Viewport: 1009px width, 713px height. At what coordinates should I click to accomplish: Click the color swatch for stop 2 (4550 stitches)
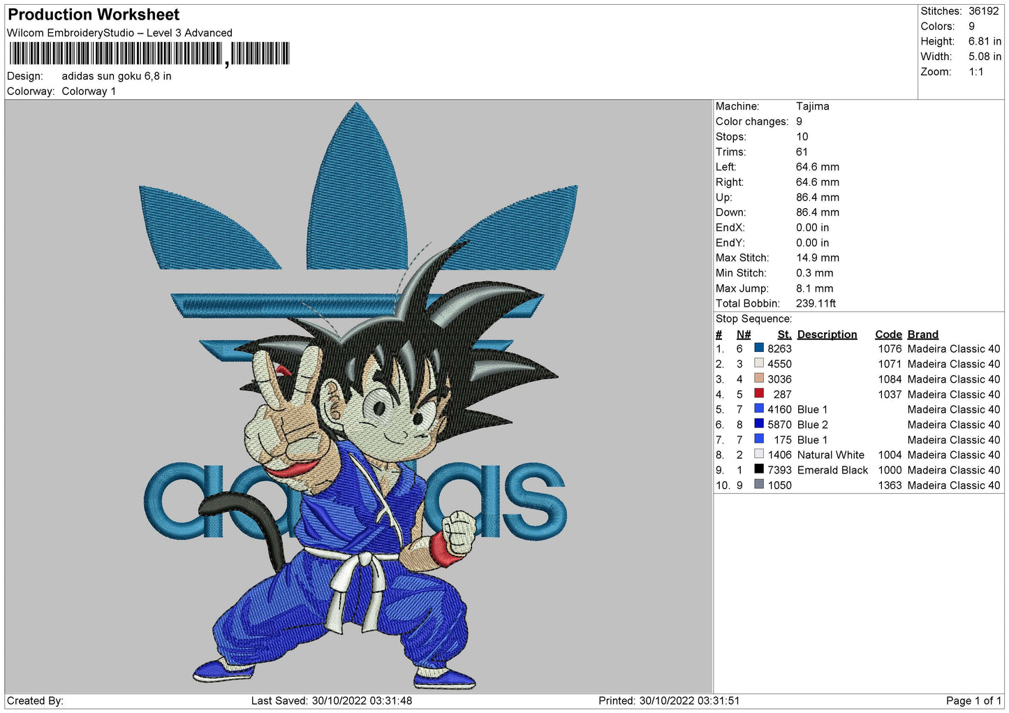759,363
